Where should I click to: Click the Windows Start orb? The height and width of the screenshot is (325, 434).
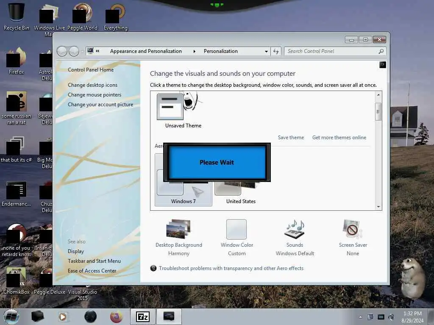click(x=11, y=317)
